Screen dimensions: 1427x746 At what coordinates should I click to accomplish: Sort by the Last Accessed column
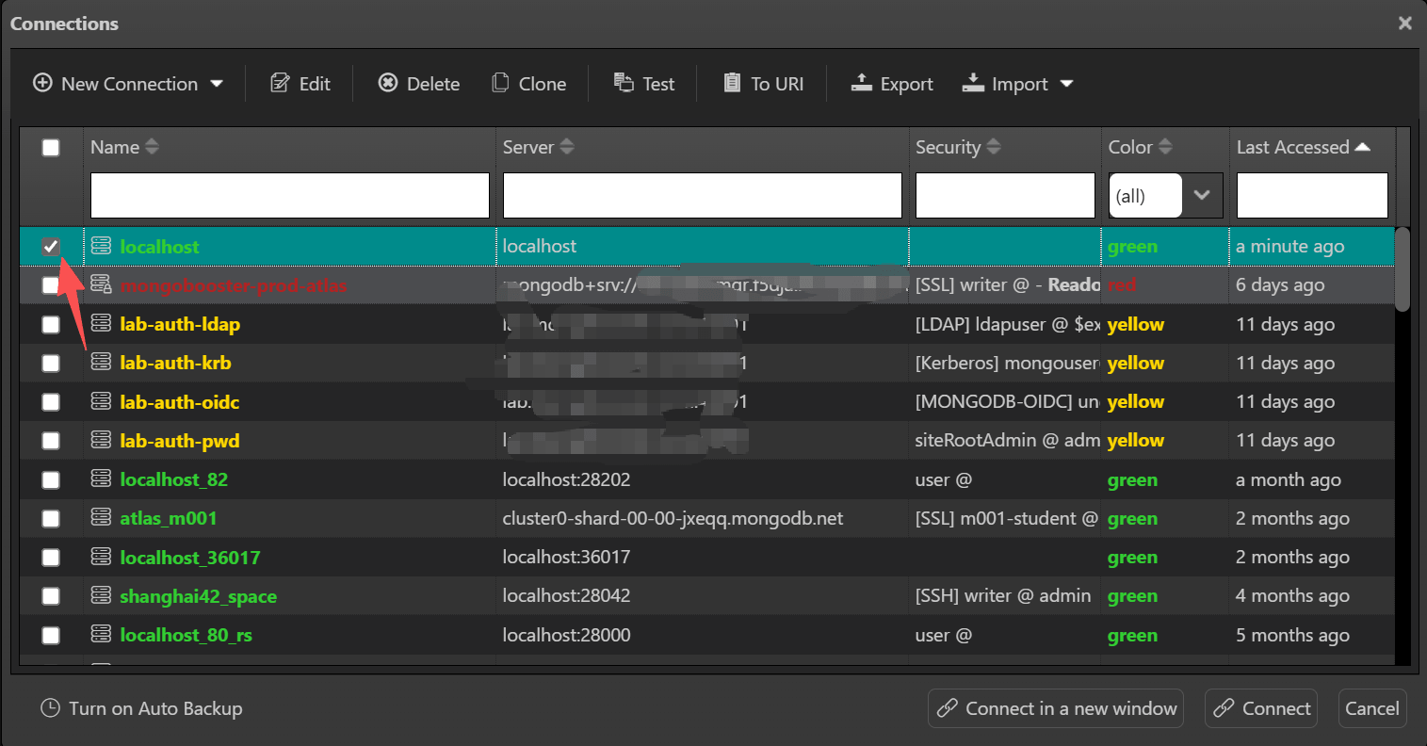click(1304, 147)
